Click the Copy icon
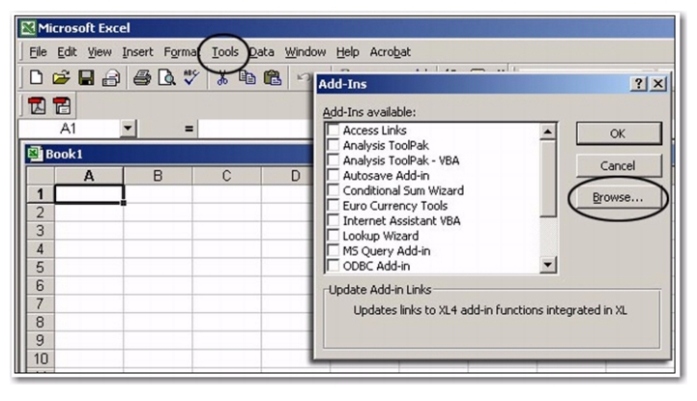697x401 pixels. coord(247,77)
